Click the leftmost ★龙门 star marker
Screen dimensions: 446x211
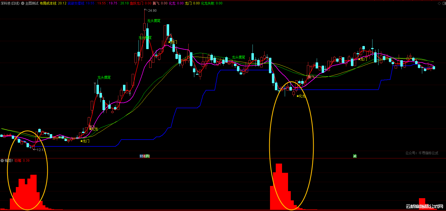[x=85, y=141]
